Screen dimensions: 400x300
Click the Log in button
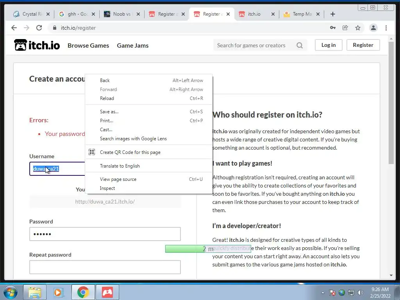tap(328, 45)
